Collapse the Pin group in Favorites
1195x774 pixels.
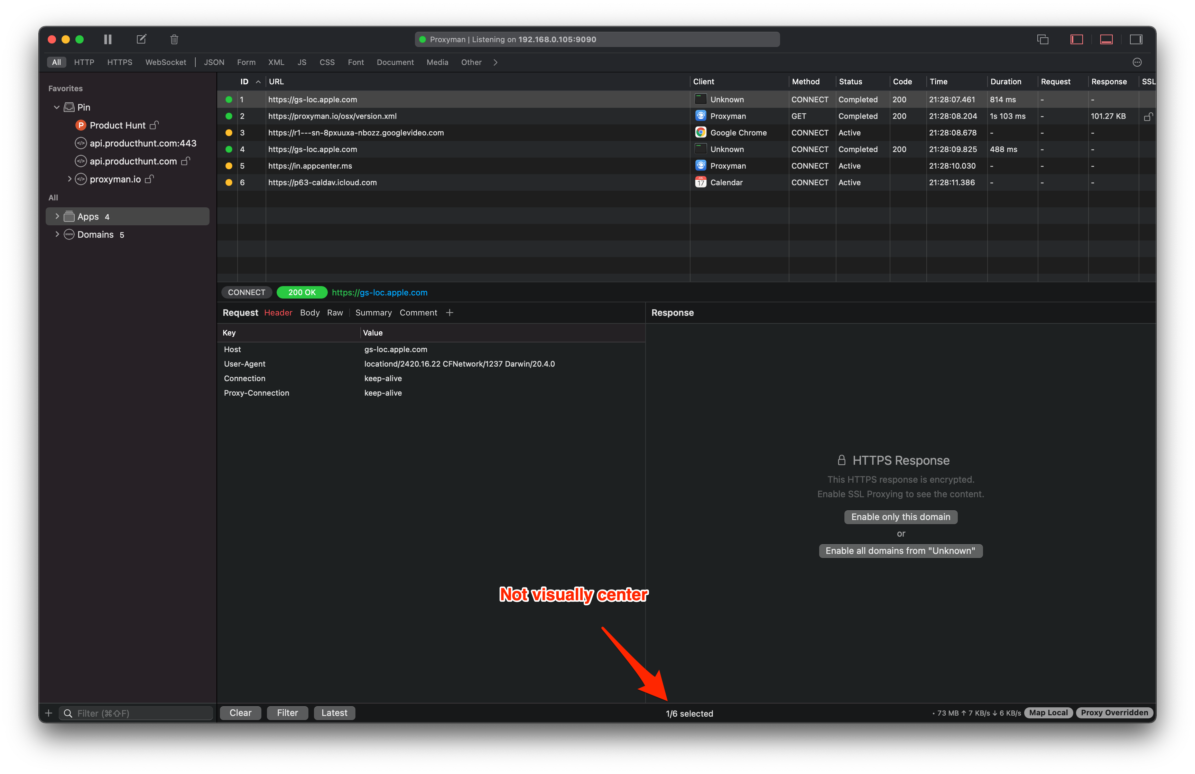coord(57,107)
